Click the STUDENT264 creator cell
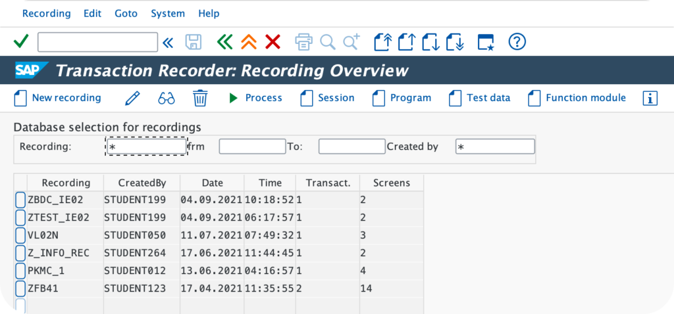The width and height of the screenshot is (674, 314). tap(142, 253)
